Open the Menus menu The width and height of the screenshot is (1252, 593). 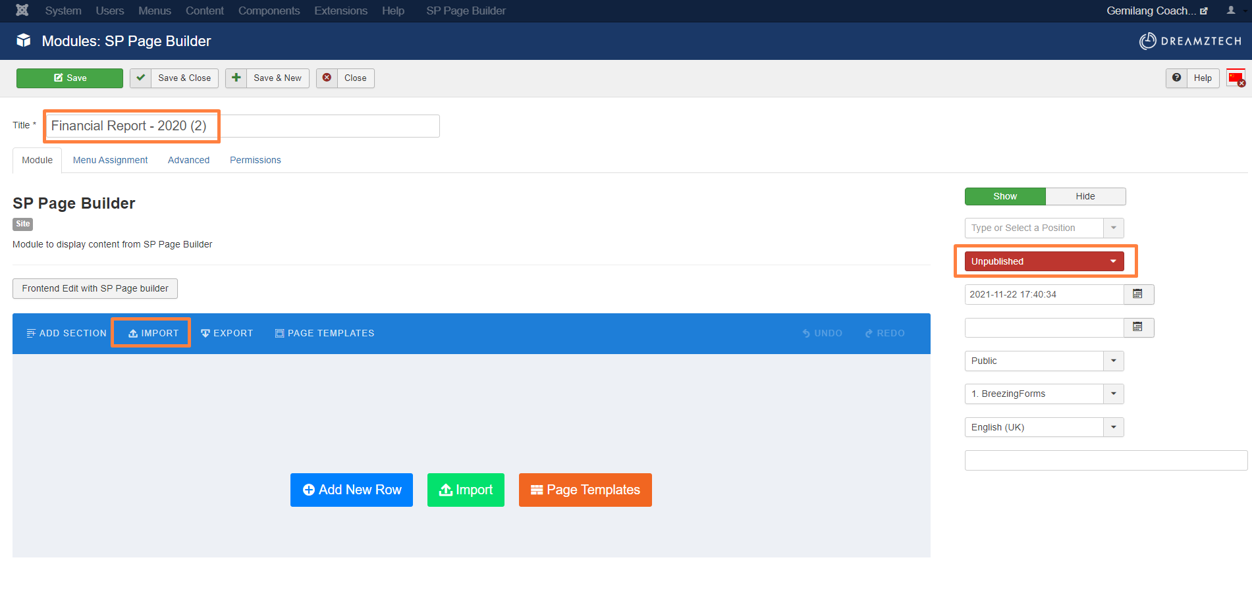[x=155, y=11]
